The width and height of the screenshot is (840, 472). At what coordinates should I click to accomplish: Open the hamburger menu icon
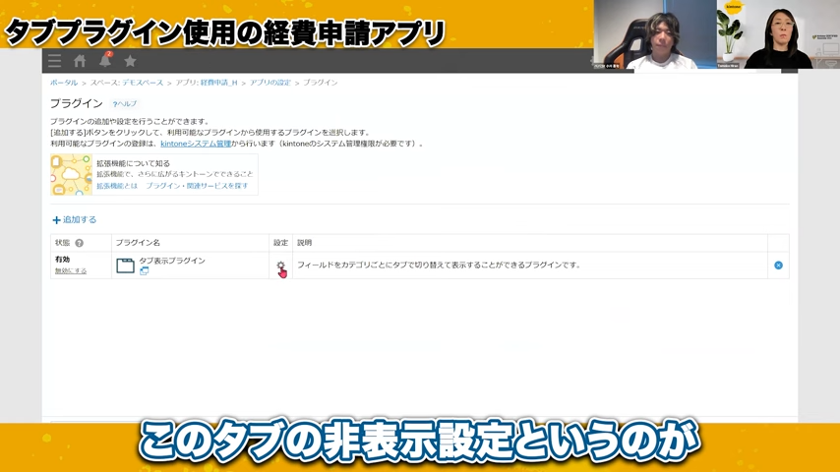(x=55, y=61)
